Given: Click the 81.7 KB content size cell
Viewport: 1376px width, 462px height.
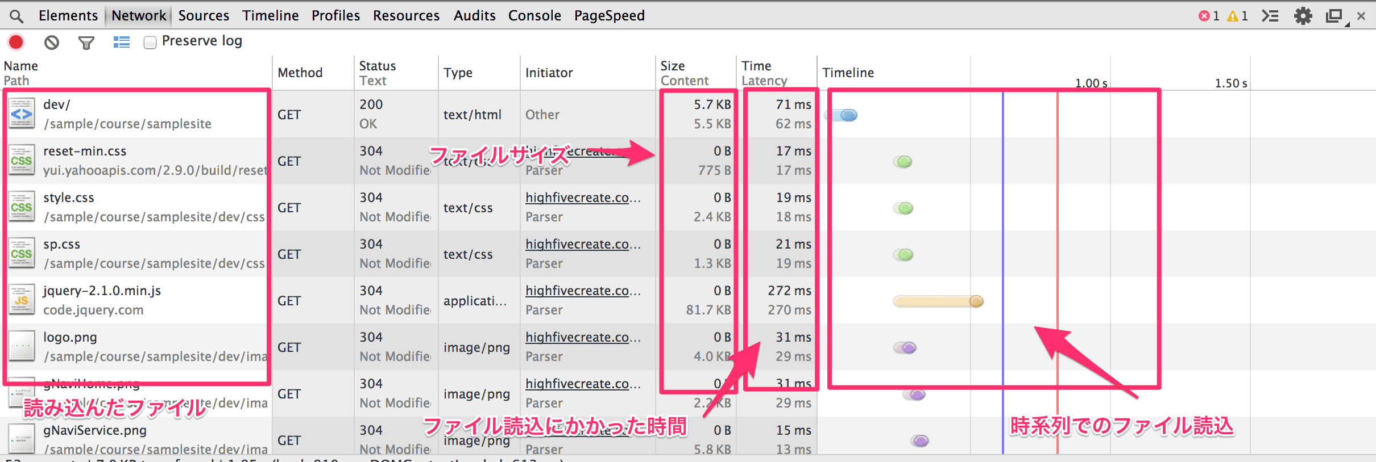Looking at the screenshot, I should tap(708, 310).
